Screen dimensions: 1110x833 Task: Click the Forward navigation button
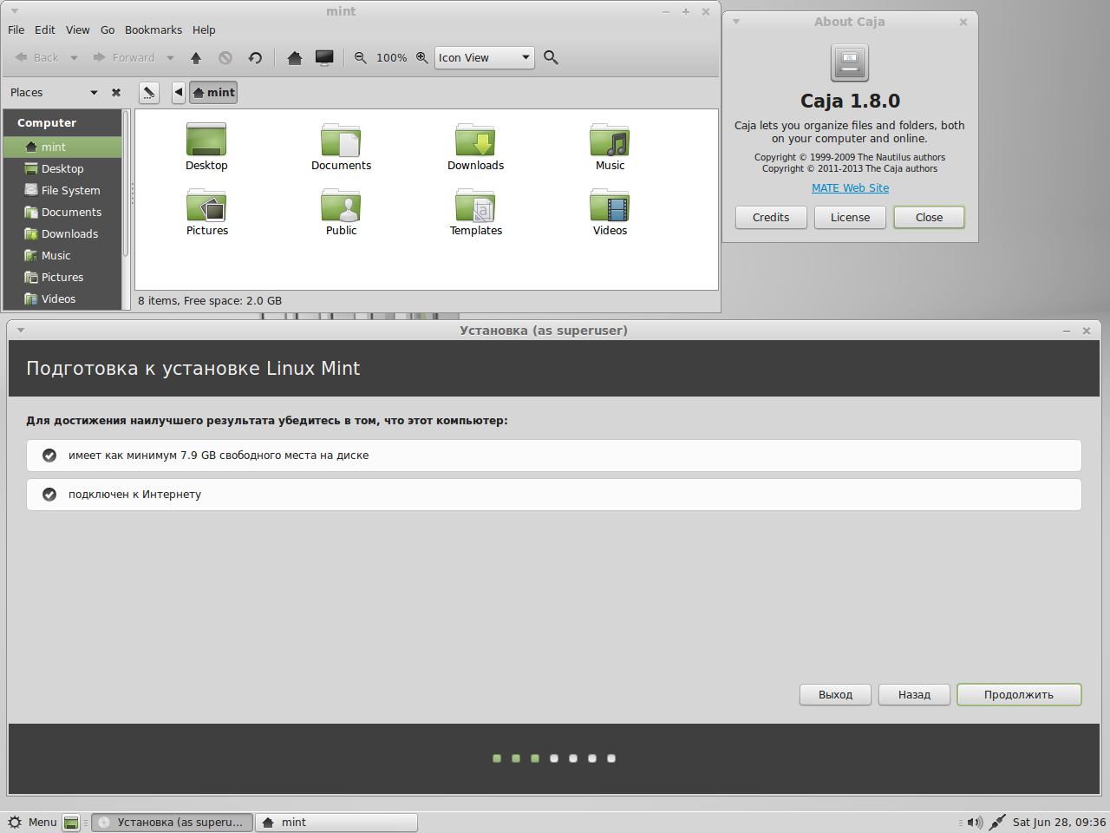tap(124, 58)
